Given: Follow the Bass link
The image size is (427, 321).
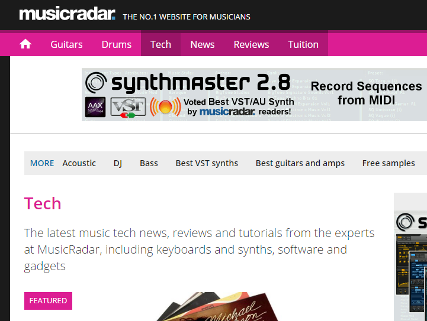Looking at the screenshot, I should [x=149, y=163].
